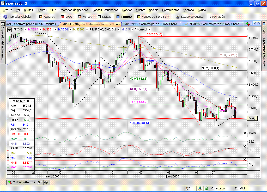Click the Operaciones de futuros panel icon
This screenshot has height=192, width=267.
(x=264, y=24)
